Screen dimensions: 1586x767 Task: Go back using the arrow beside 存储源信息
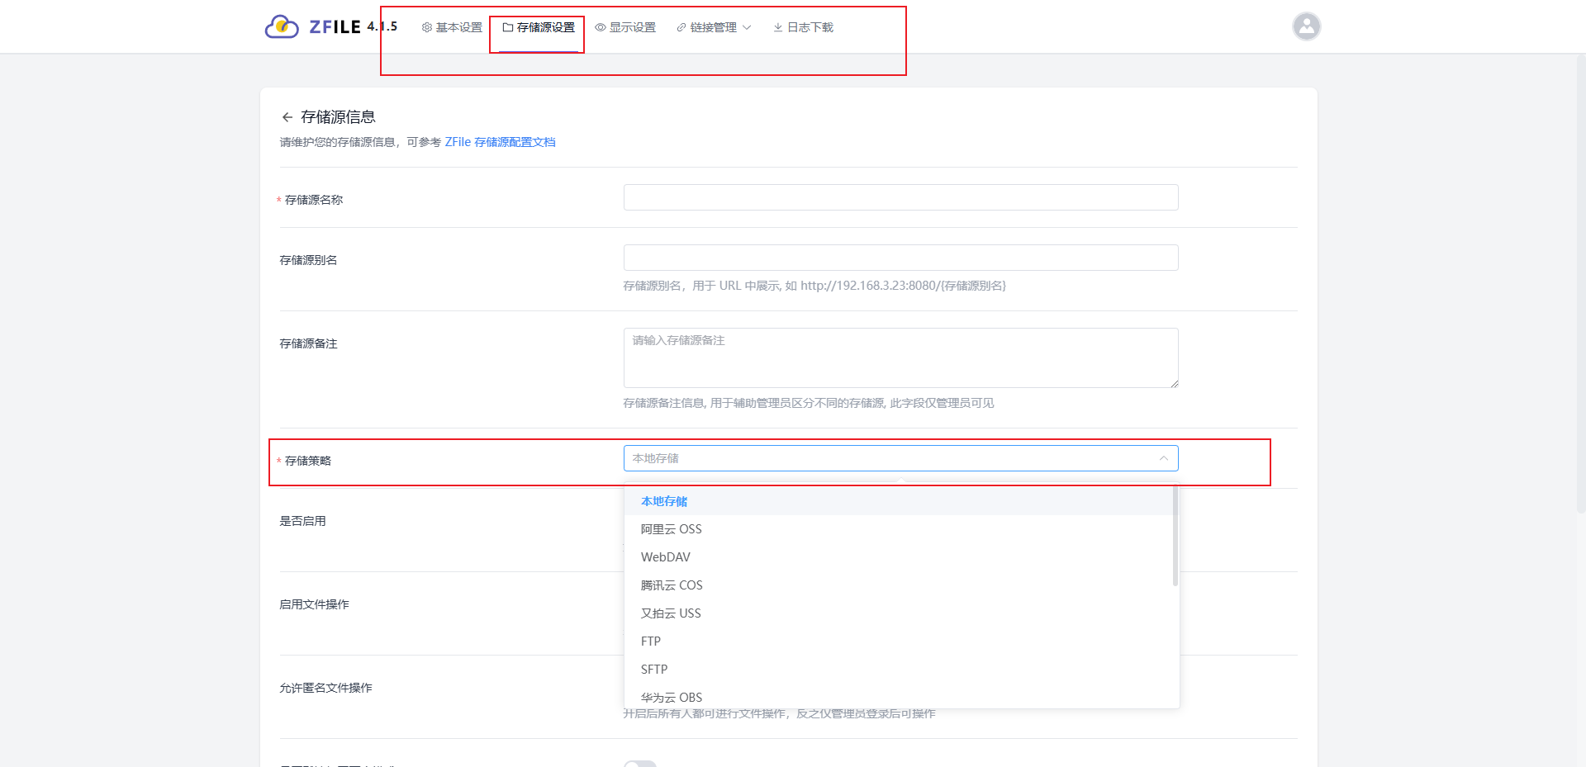[287, 117]
